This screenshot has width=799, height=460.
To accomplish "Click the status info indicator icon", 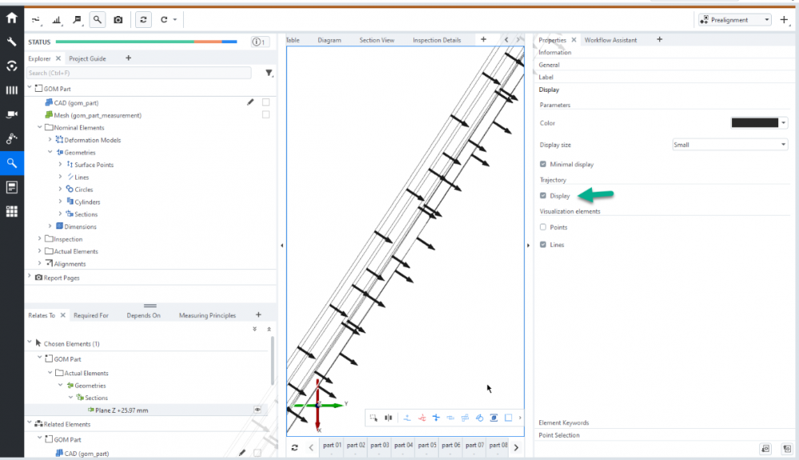I will (260, 42).
